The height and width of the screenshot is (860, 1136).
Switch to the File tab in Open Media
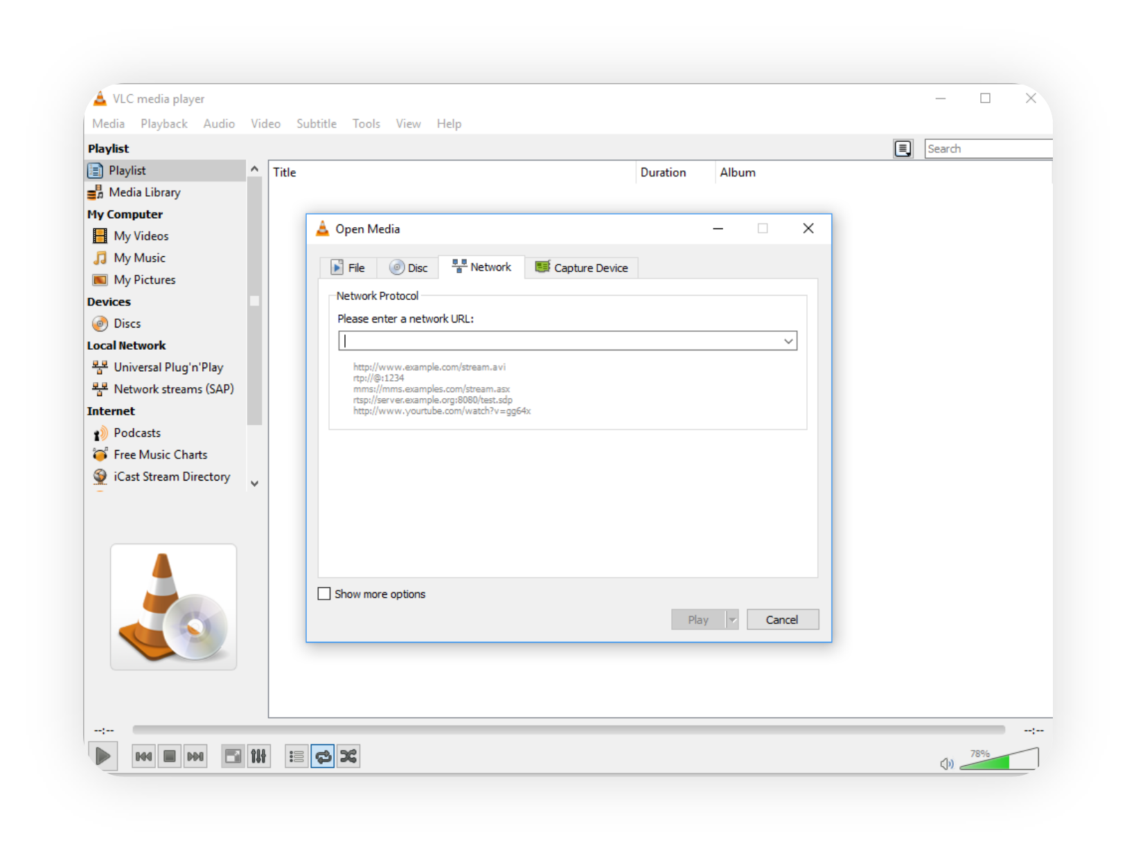348,267
